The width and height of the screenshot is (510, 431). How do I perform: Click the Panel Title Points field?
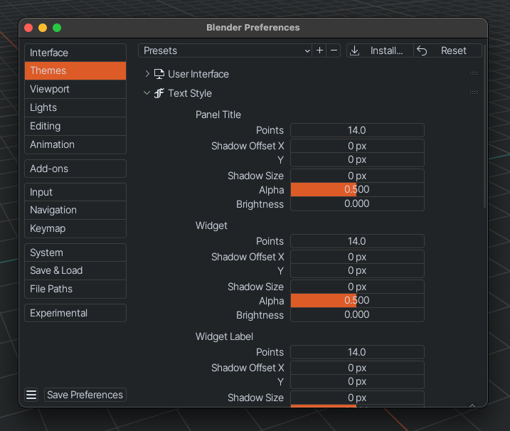click(357, 130)
